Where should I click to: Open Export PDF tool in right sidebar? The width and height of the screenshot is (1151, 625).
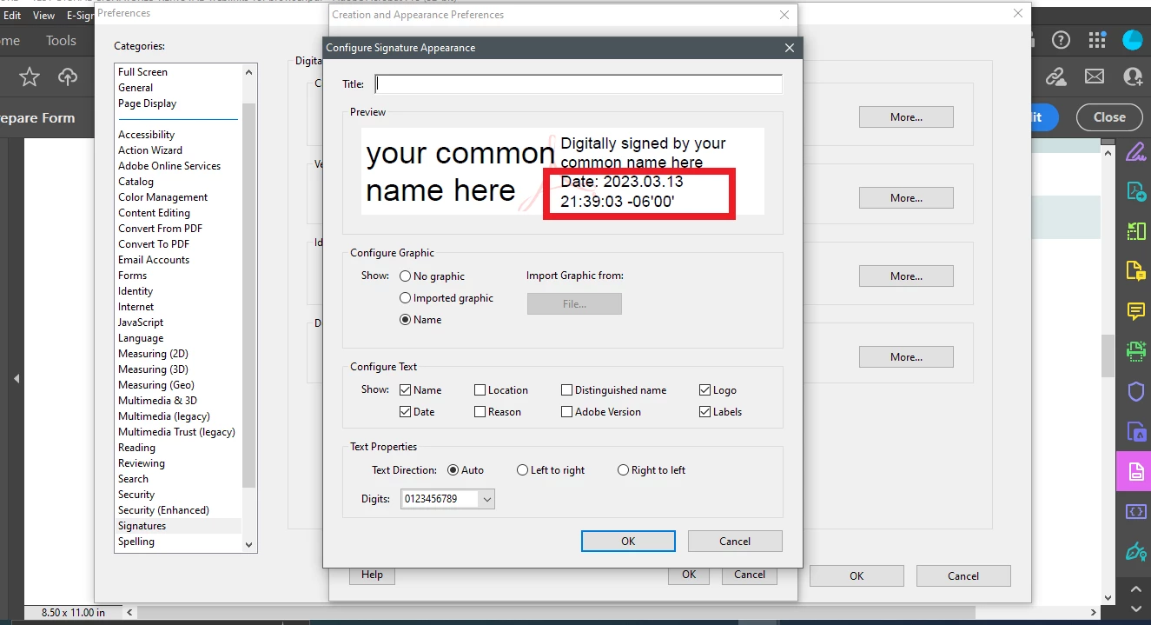1135,191
